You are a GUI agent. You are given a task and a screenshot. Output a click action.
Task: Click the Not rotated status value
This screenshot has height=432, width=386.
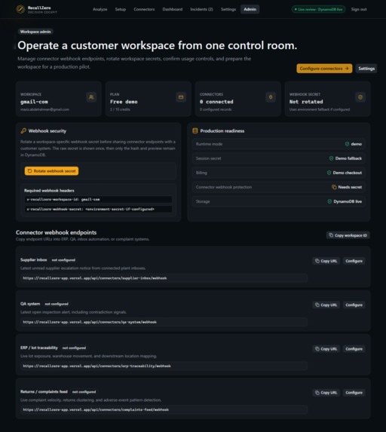click(x=306, y=102)
